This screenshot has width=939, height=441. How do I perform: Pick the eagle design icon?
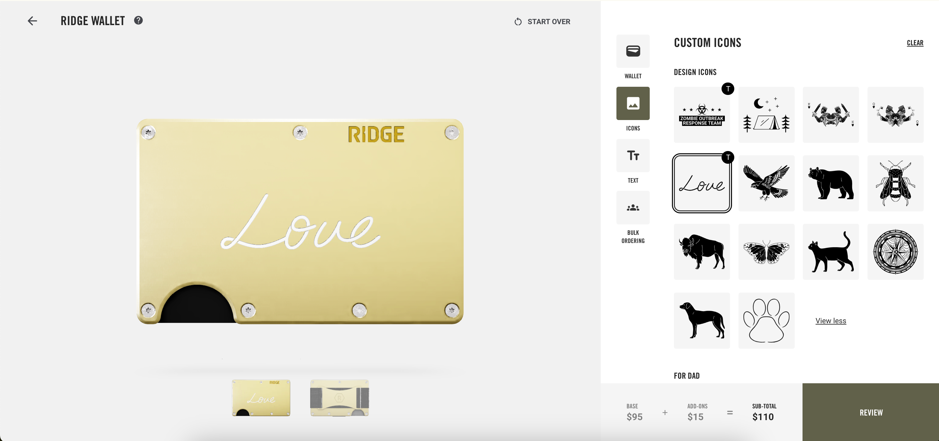coord(766,183)
